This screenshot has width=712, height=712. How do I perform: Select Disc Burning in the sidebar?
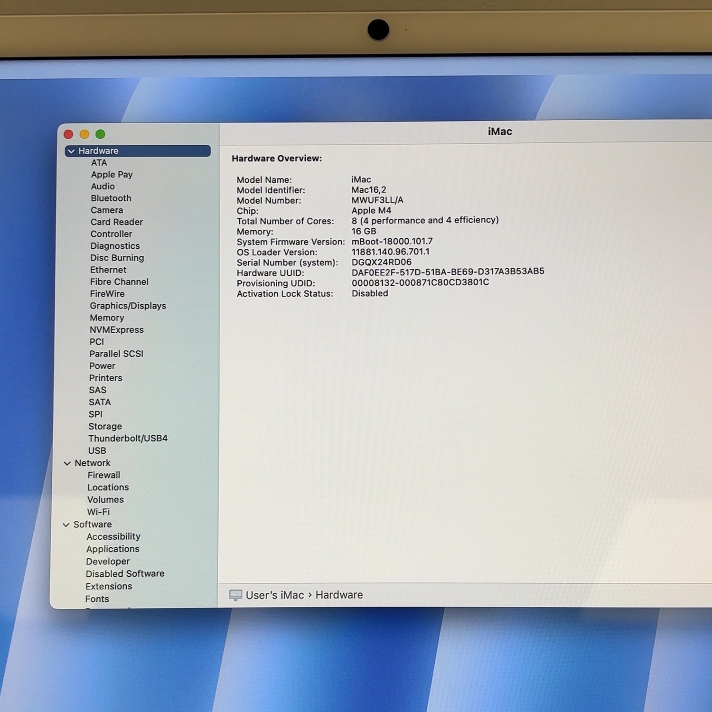(117, 258)
